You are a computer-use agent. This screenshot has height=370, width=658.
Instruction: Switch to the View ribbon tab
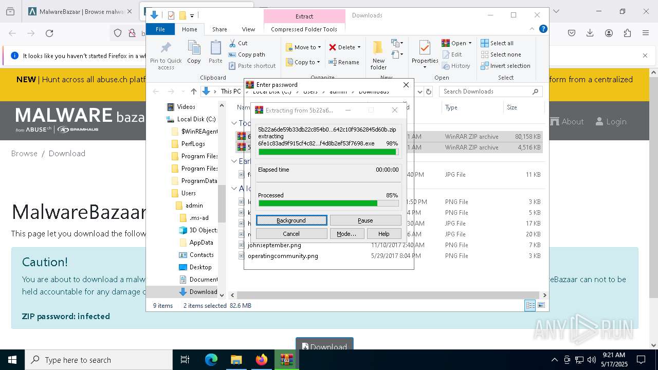248,29
